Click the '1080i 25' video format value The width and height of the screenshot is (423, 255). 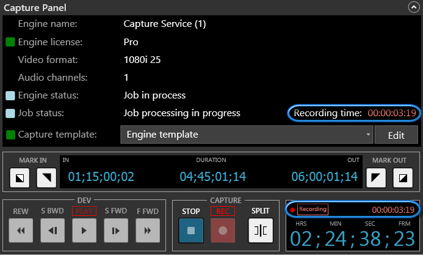(142, 60)
